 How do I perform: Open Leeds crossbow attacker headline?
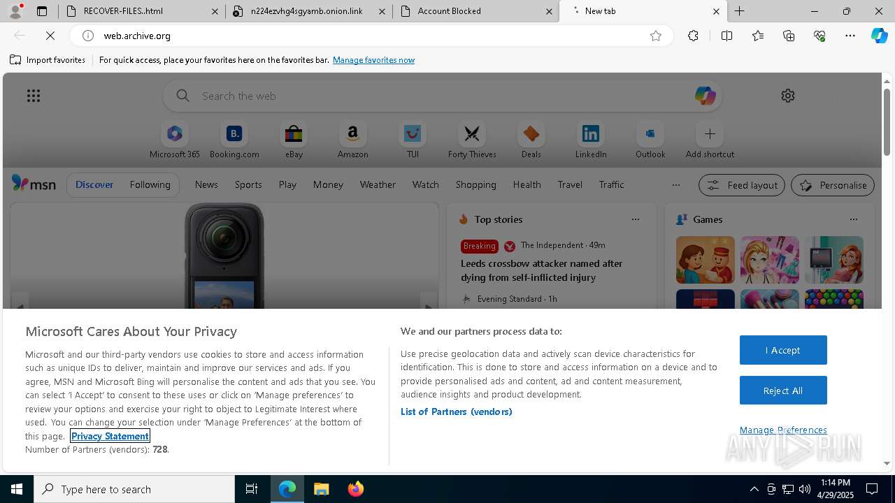pos(541,270)
